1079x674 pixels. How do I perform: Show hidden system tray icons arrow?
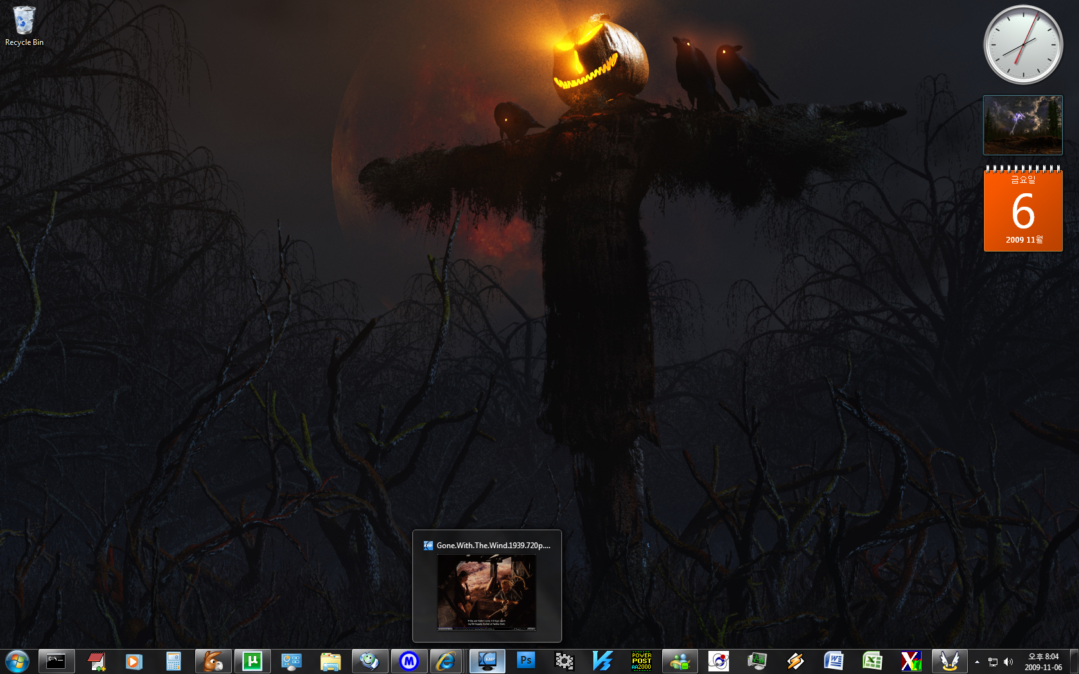click(x=977, y=662)
